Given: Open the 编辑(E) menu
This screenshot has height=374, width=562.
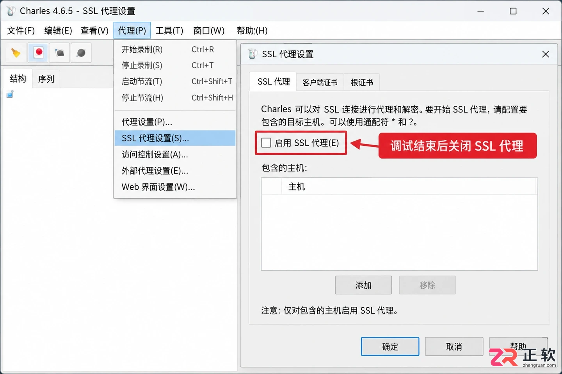Looking at the screenshot, I should click(58, 30).
